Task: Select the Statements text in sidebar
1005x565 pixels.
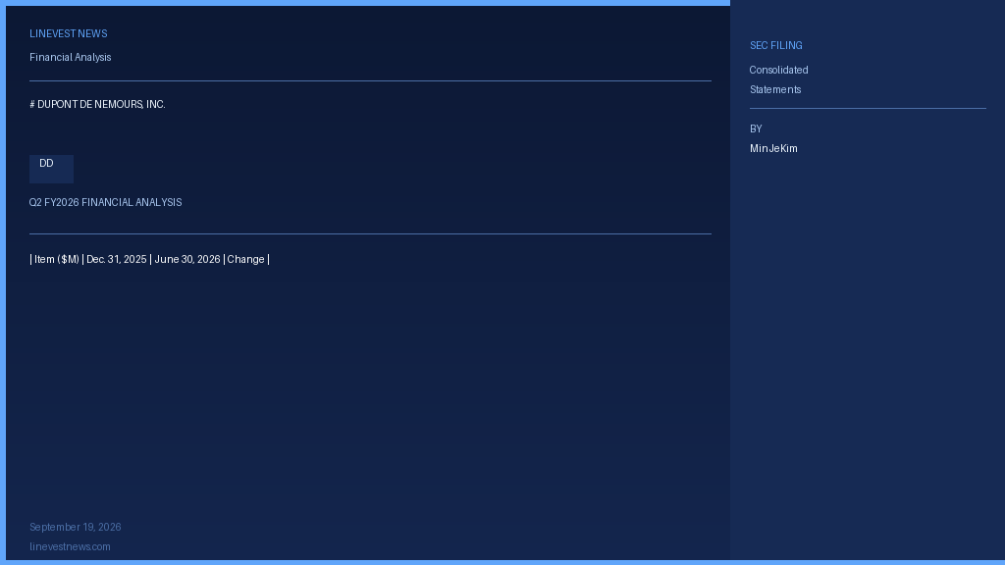Action: (x=775, y=89)
